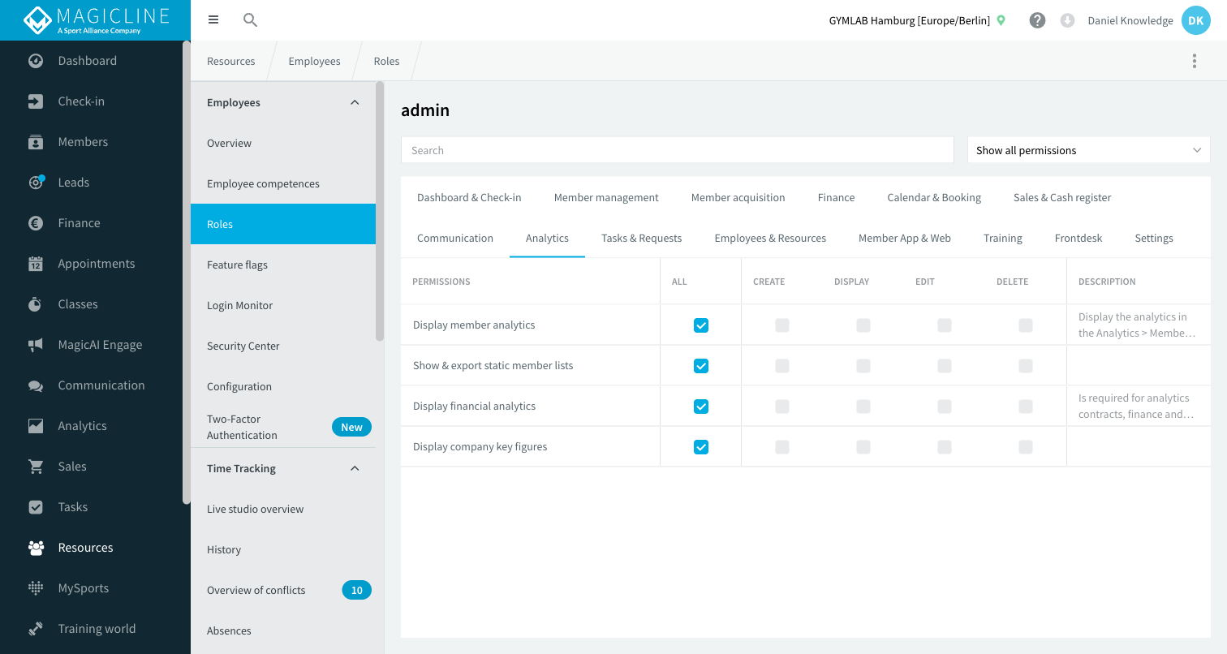Click the Members sidebar icon
1227x654 pixels.
tap(36, 142)
